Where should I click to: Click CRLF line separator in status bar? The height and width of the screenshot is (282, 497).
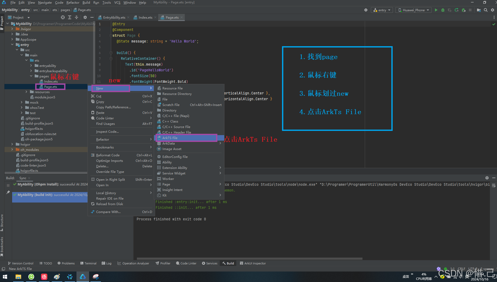click(x=461, y=269)
